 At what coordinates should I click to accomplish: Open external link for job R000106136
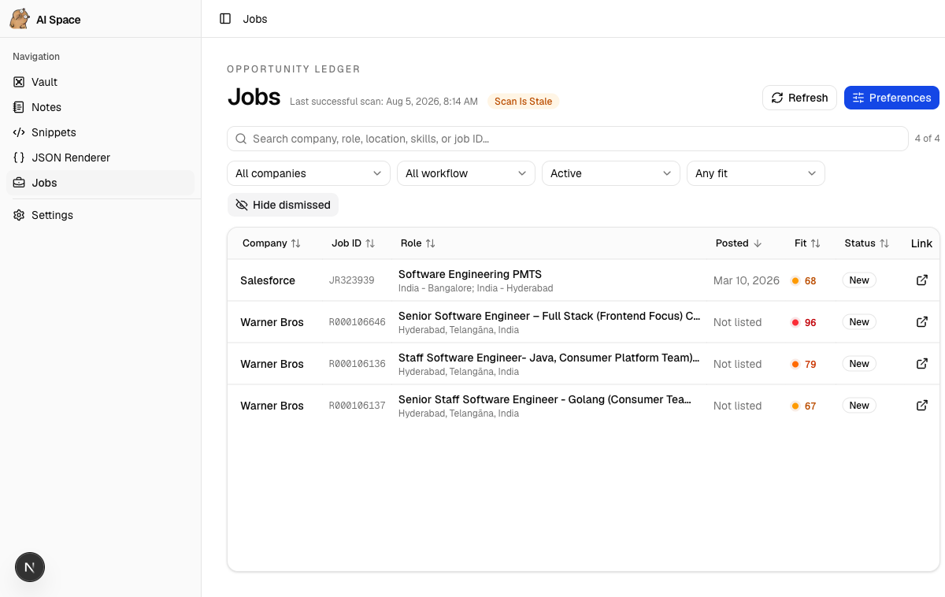922,364
